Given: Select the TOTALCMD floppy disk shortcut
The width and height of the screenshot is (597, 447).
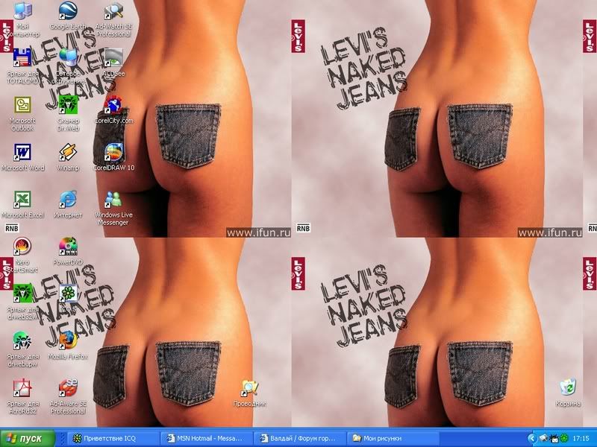Looking at the screenshot, I should point(22,57).
